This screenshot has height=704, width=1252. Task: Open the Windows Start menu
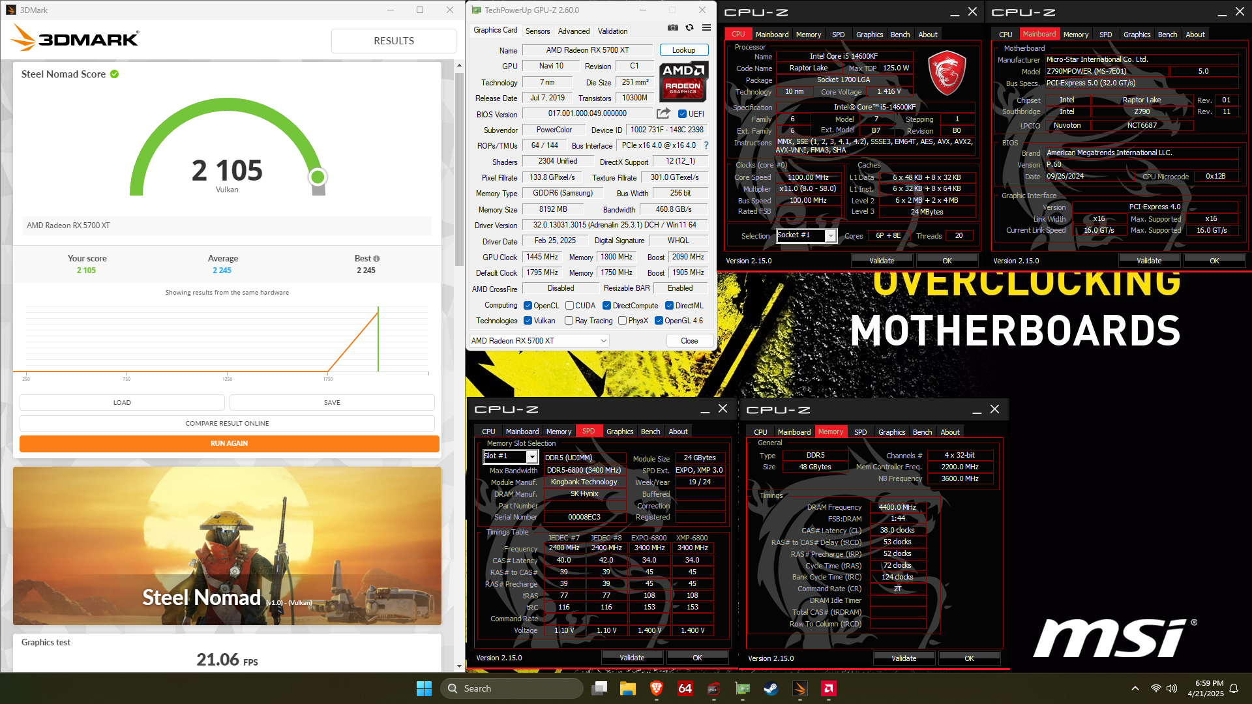pyautogui.click(x=424, y=688)
